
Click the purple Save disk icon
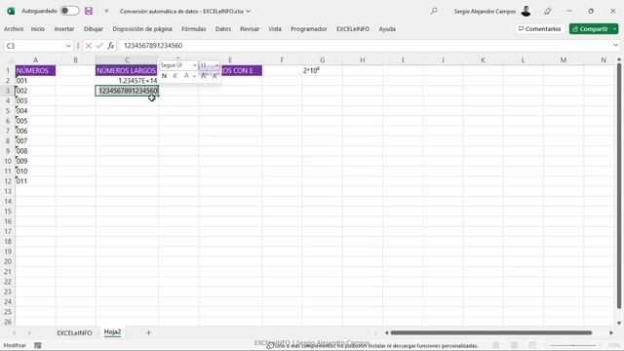pyautogui.click(x=89, y=11)
